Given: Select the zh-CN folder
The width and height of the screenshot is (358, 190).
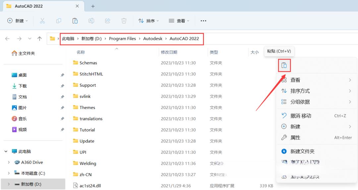Looking at the screenshot, I should (82, 174).
